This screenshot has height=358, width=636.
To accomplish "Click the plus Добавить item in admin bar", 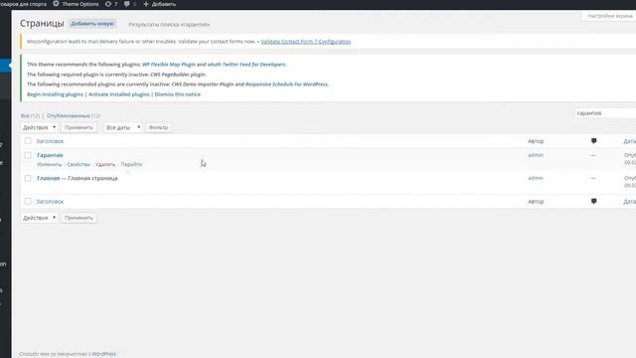I will [x=160, y=4].
